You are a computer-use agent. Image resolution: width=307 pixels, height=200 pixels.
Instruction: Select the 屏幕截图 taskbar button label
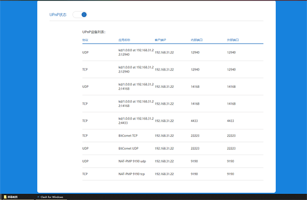(x=14, y=196)
